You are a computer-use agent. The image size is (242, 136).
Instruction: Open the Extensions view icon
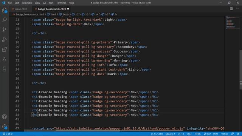[4, 49]
